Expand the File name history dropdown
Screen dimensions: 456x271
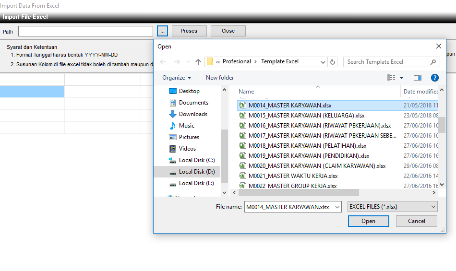(x=336, y=207)
